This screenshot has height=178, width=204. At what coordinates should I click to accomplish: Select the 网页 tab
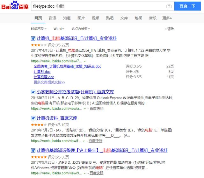pyautogui.click(x=38, y=18)
